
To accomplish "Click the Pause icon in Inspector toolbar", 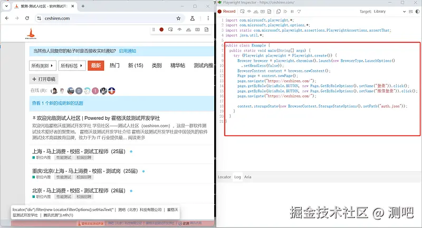I will 292,11.
